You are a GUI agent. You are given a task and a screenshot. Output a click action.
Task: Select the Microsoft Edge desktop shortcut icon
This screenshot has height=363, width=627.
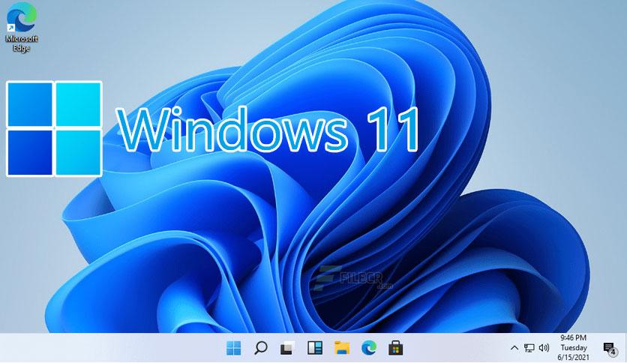pyautogui.click(x=20, y=16)
